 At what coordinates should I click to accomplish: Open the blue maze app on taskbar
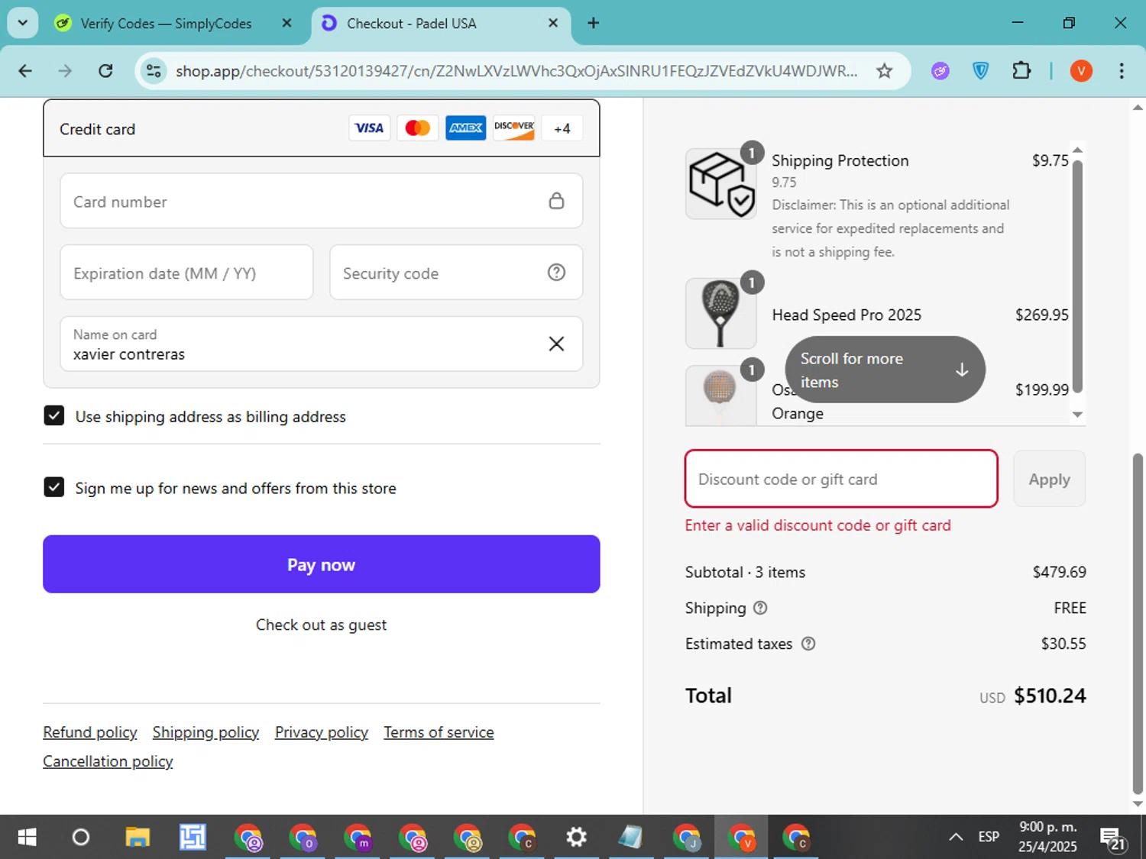[x=193, y=838]
